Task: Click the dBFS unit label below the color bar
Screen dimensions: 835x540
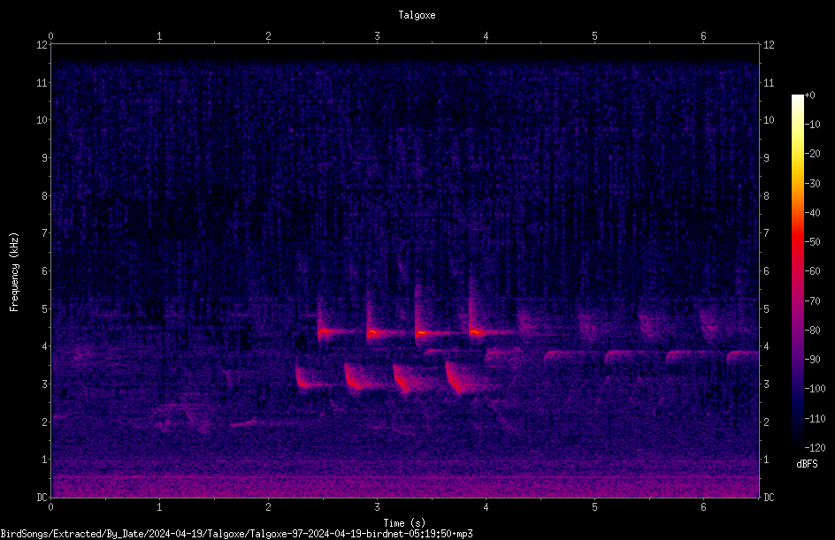Action: point(807,464)
